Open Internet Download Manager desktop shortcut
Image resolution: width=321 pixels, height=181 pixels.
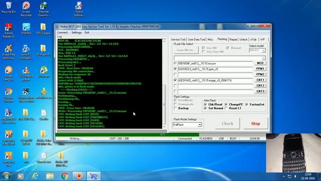tap(44, 9)
